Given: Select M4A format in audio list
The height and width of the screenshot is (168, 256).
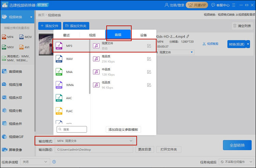Looking at the screenshot, I should pos(72,72).
